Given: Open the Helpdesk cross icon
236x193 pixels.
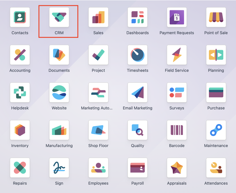Looking at the screenshot, I should [x=20, y=93].
